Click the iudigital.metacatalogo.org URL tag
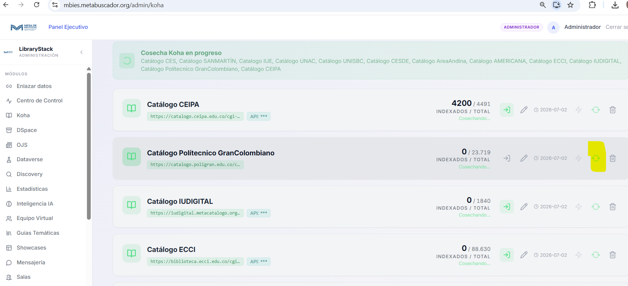Viewport: 628px width, 286px height. click(x=195, y=213)
